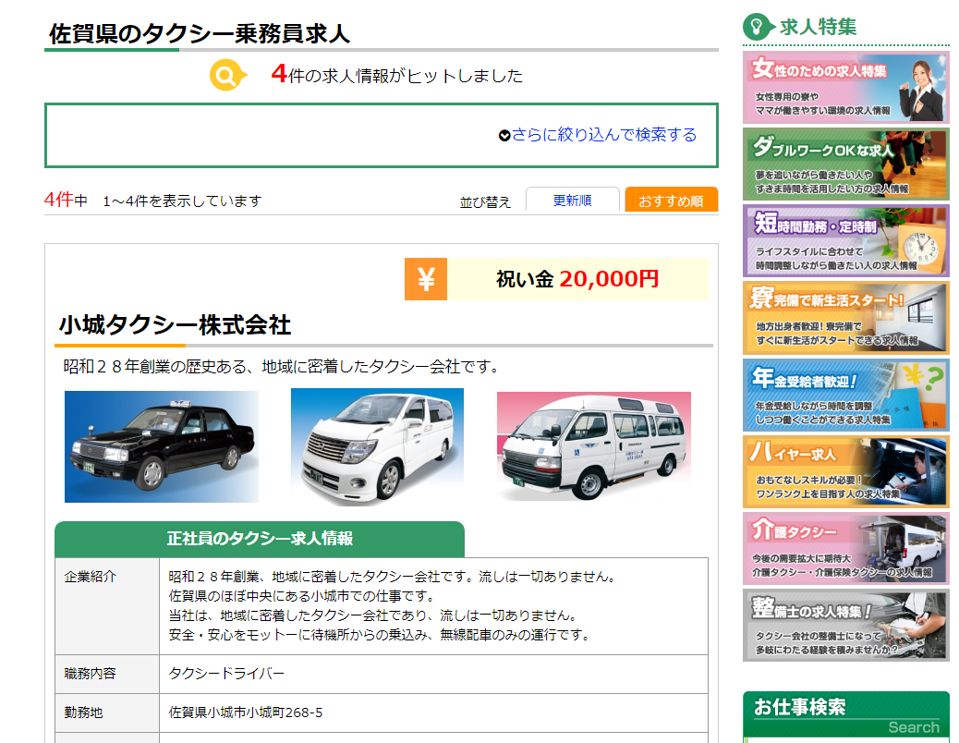Image resolution: width=959 pixels, height=743 pixels.
Task: Click the 並び替え sort label
Action: click(485, 201)
